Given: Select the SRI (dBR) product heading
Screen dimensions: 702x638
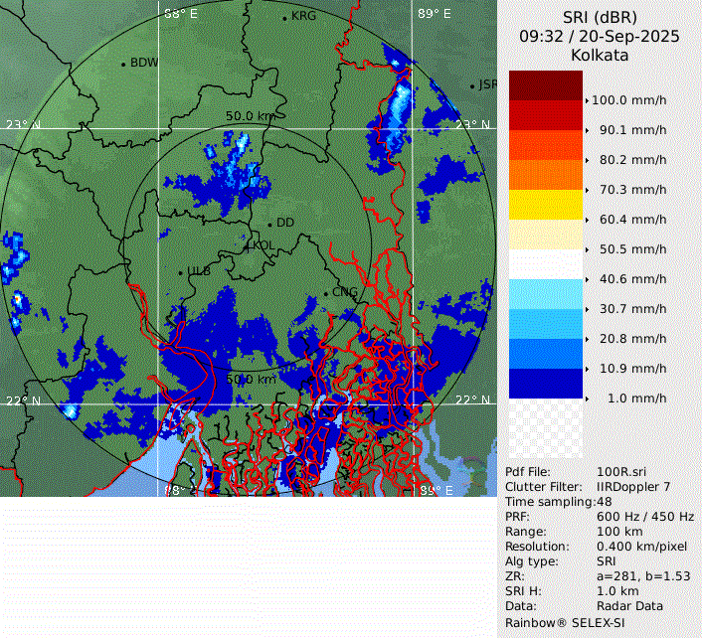Looking at the screenshot, I should (599, 18).
